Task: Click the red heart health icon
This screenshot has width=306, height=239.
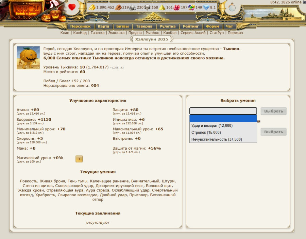Action: point(72,7)
